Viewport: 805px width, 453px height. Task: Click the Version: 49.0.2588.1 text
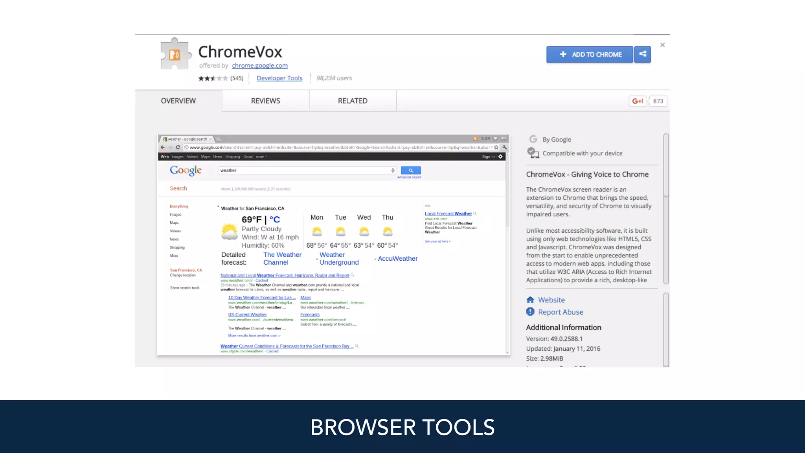coord(554,339)
